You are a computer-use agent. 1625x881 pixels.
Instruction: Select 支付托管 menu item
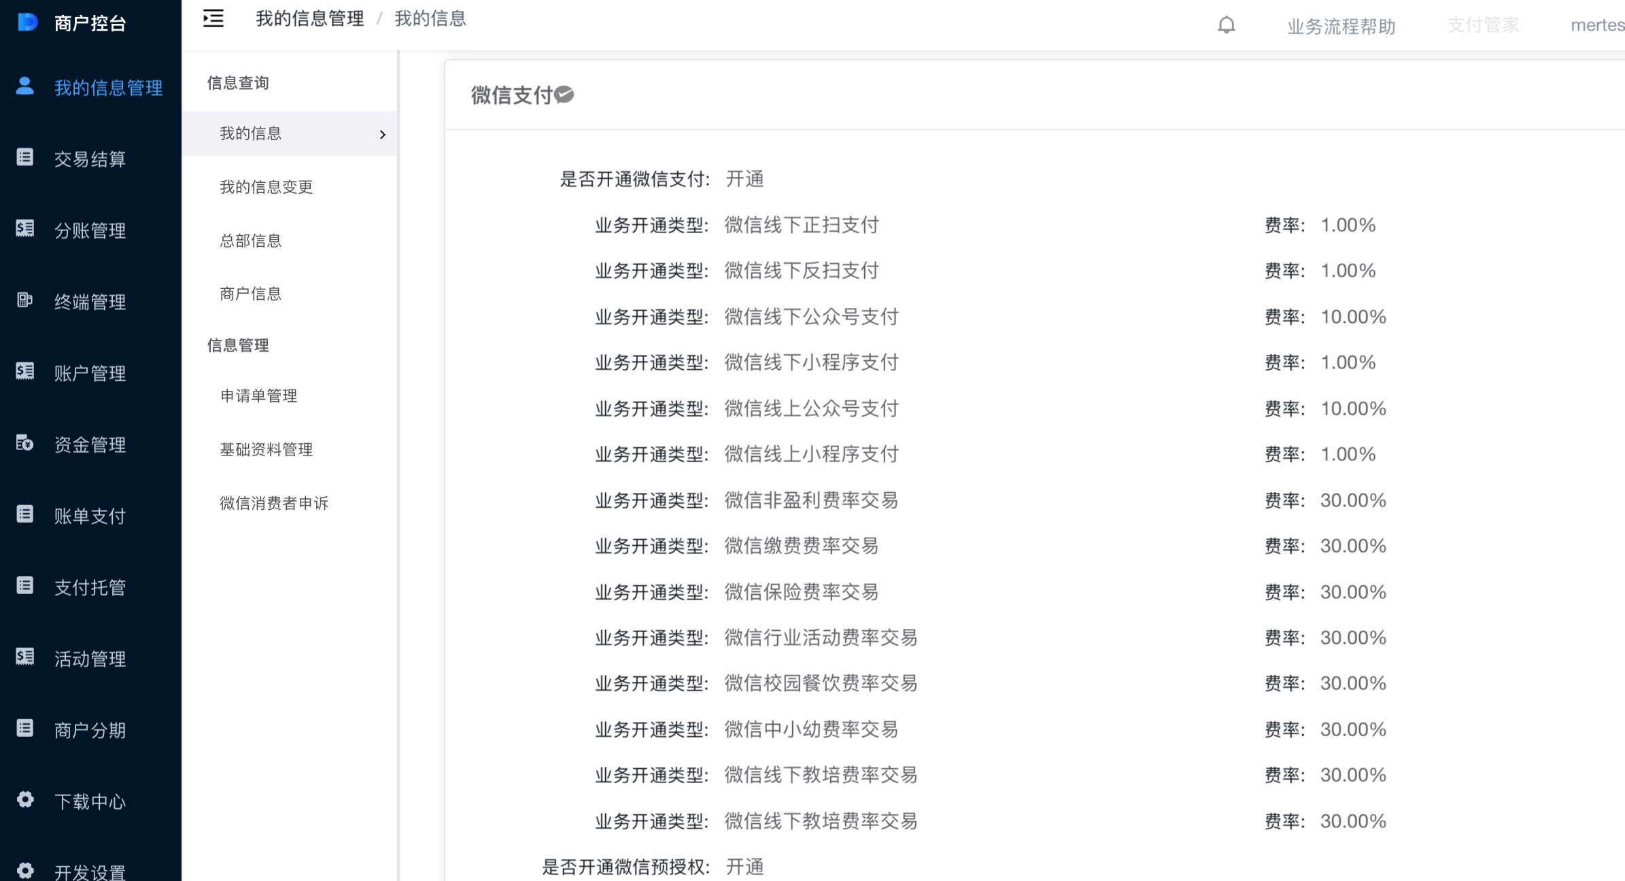tap(90, 587)
